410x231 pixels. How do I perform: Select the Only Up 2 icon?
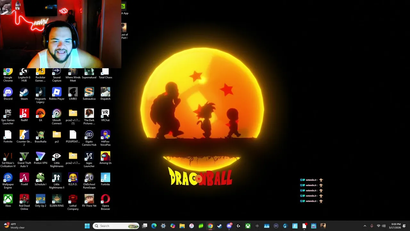click(40, 201)
